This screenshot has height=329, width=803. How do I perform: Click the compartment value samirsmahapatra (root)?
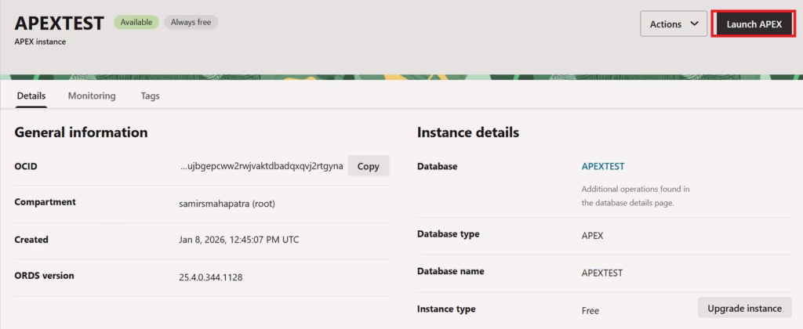(x=227, y=204)
